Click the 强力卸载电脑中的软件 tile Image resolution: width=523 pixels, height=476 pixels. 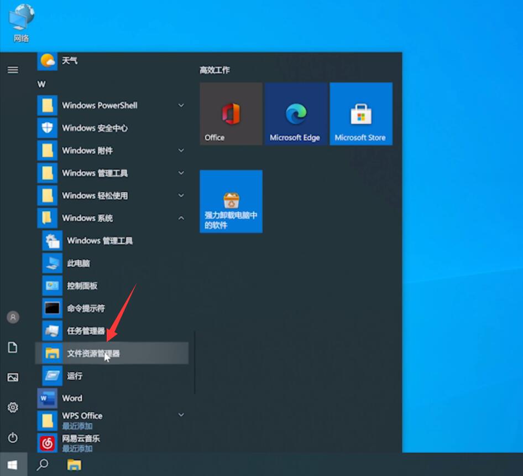[x=231, y=201]
